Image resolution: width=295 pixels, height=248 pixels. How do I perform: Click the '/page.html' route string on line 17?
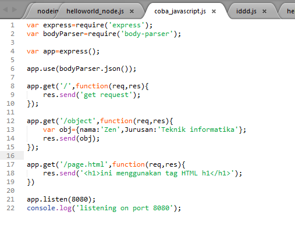[84, 164]
